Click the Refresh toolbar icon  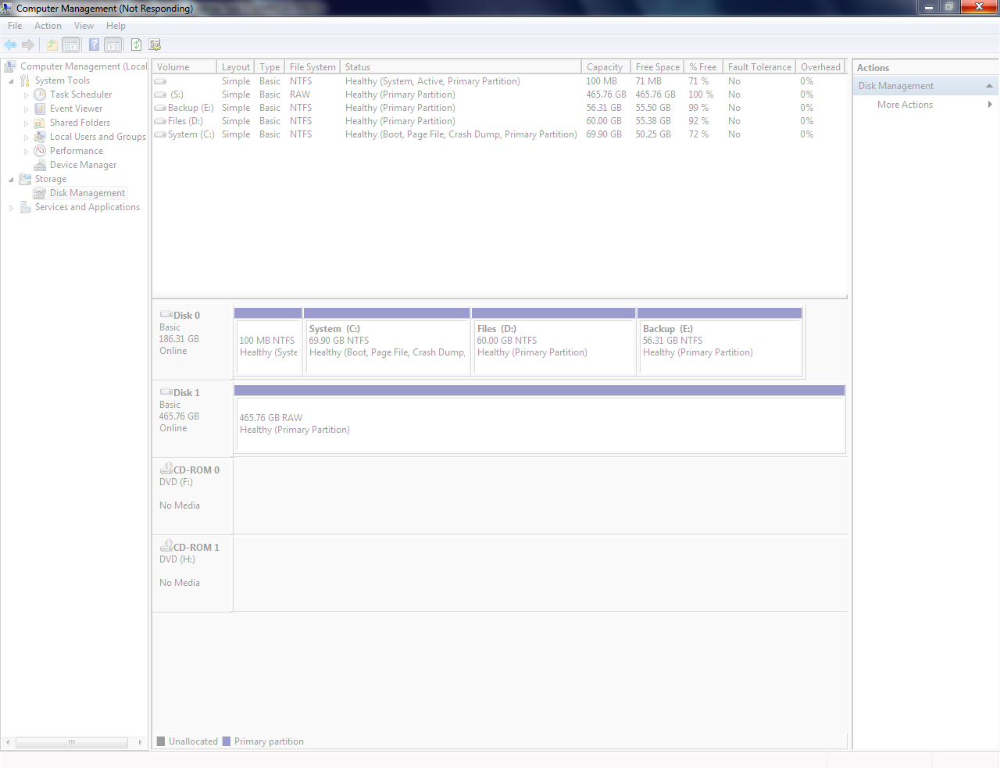click(x=136, y=45)
